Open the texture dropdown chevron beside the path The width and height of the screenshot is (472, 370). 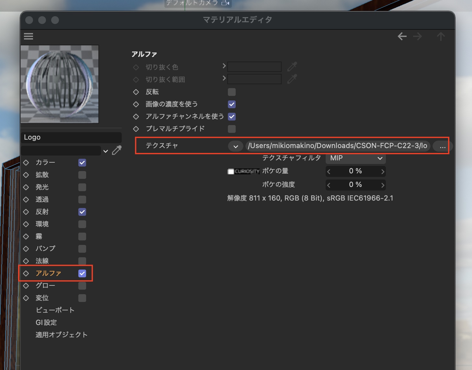pyautogui.click(x=235, y=146)
